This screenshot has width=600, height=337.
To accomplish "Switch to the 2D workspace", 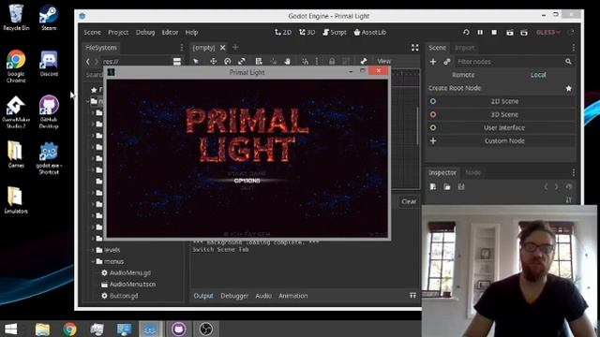I will tap(283, 33).
